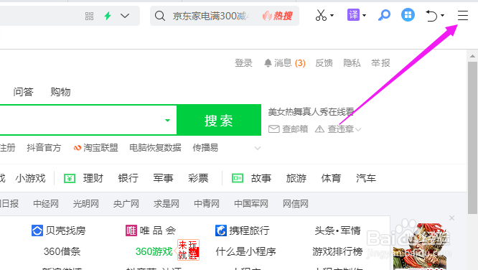Click the 隐私 privacy link
This screenshot has height=270, width=478.
(x=352, y=63)
